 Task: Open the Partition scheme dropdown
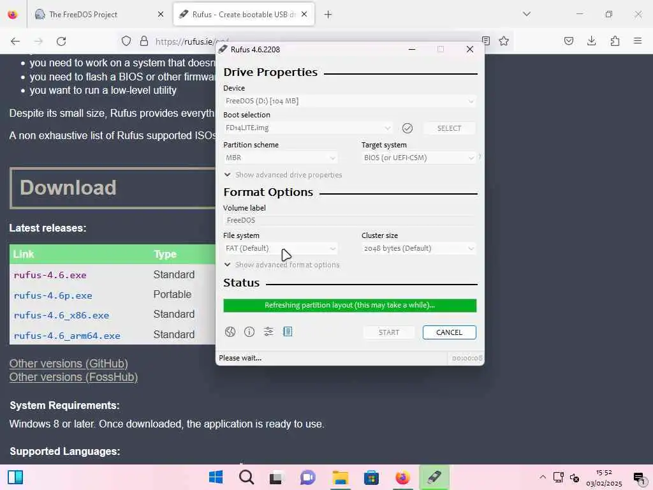tap(281, 158)
